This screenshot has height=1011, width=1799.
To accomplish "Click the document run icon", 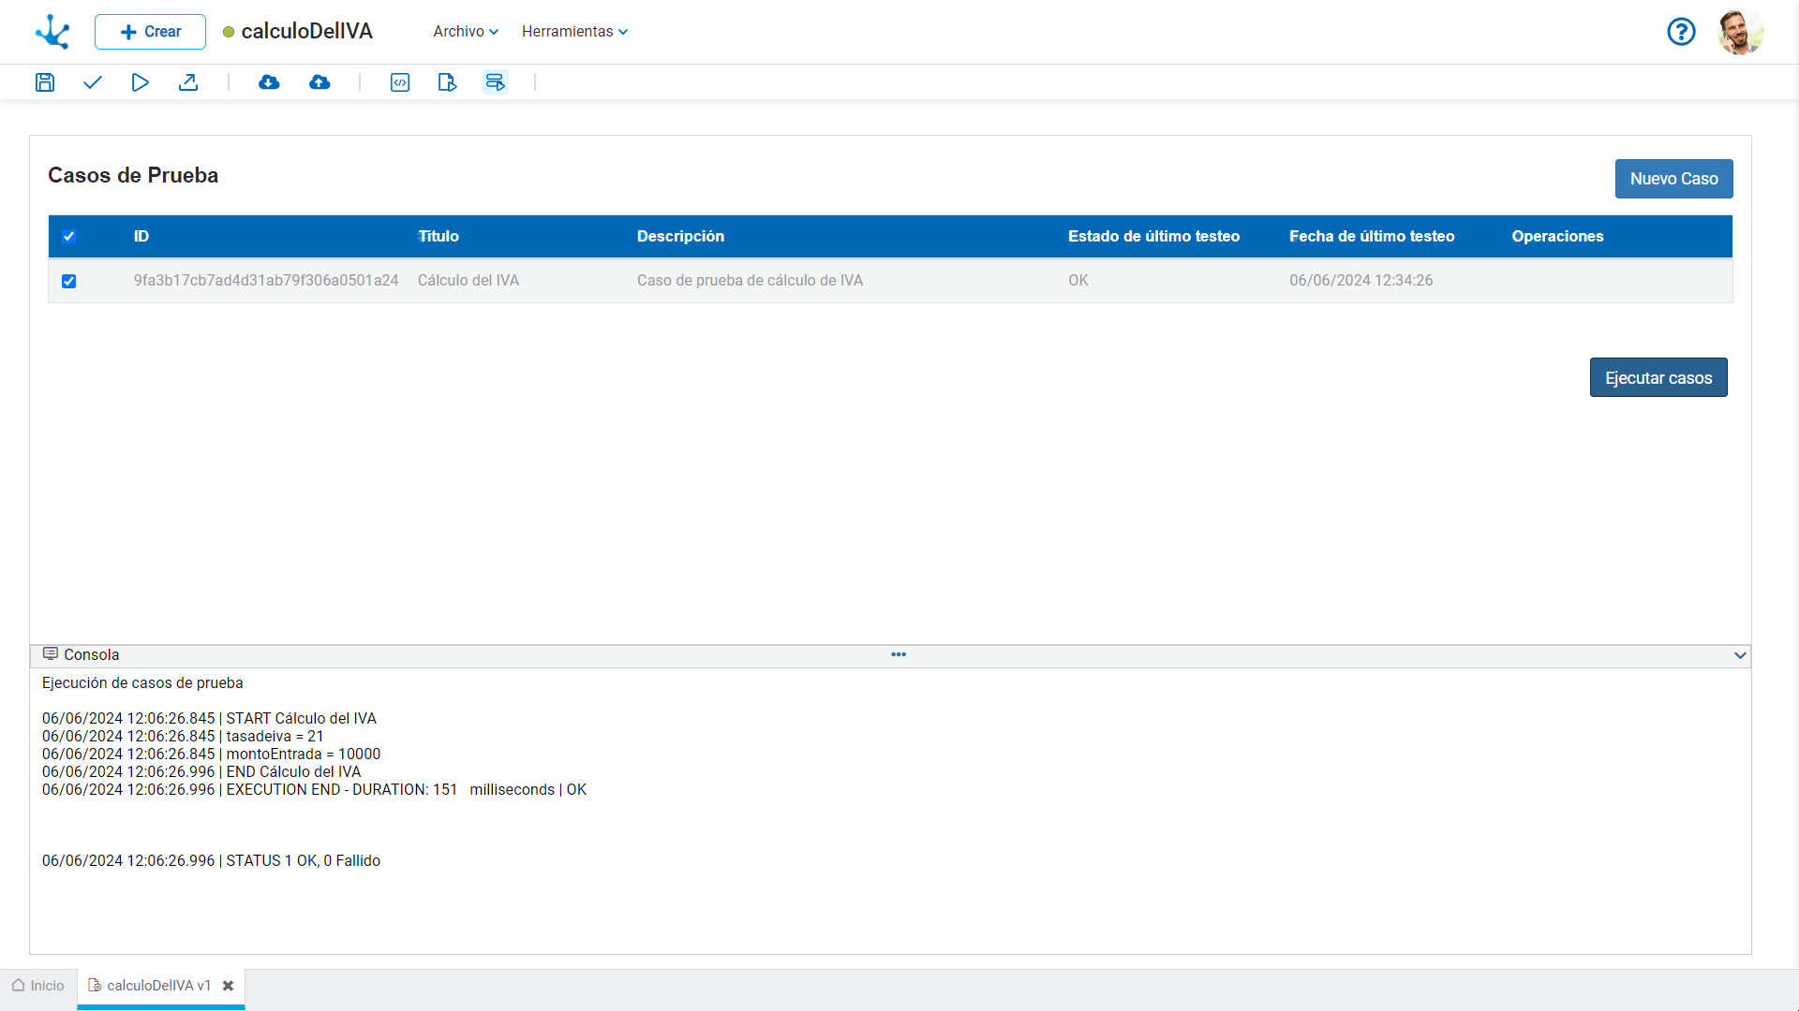I will (447, 82).
